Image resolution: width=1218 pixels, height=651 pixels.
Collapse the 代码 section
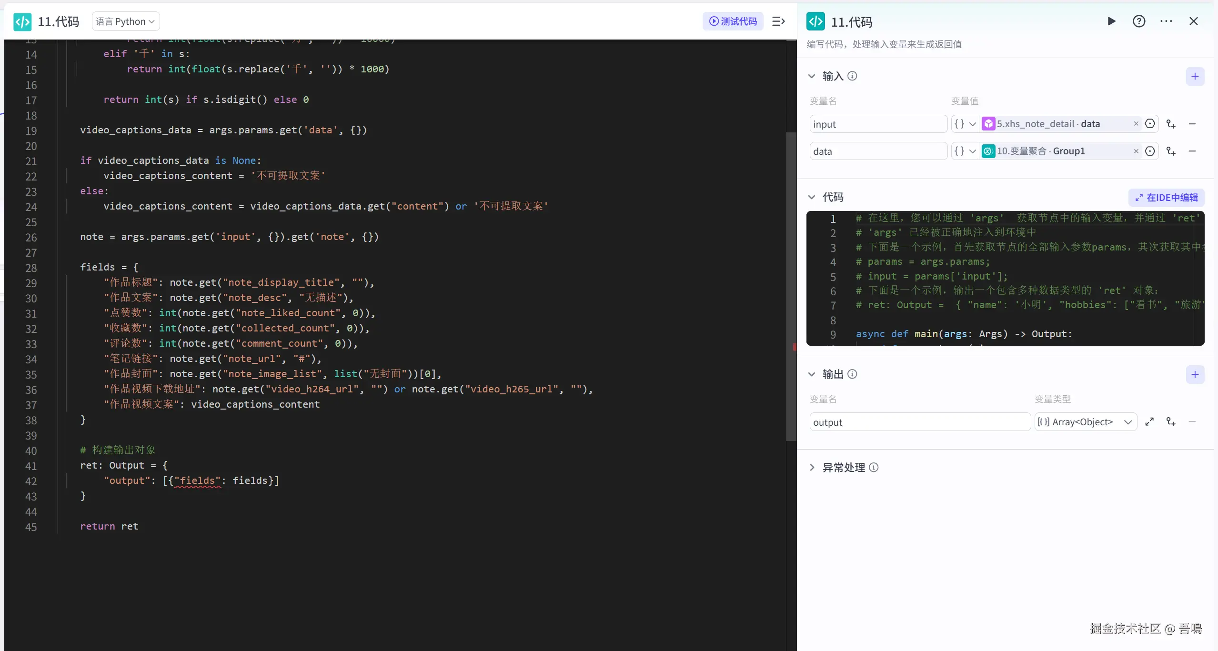(x=812, y=197)
